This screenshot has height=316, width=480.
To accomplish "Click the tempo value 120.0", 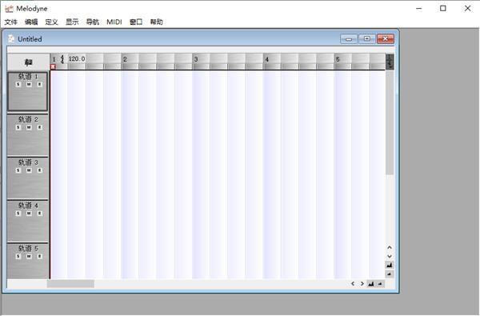I will (x=77, y=58).
